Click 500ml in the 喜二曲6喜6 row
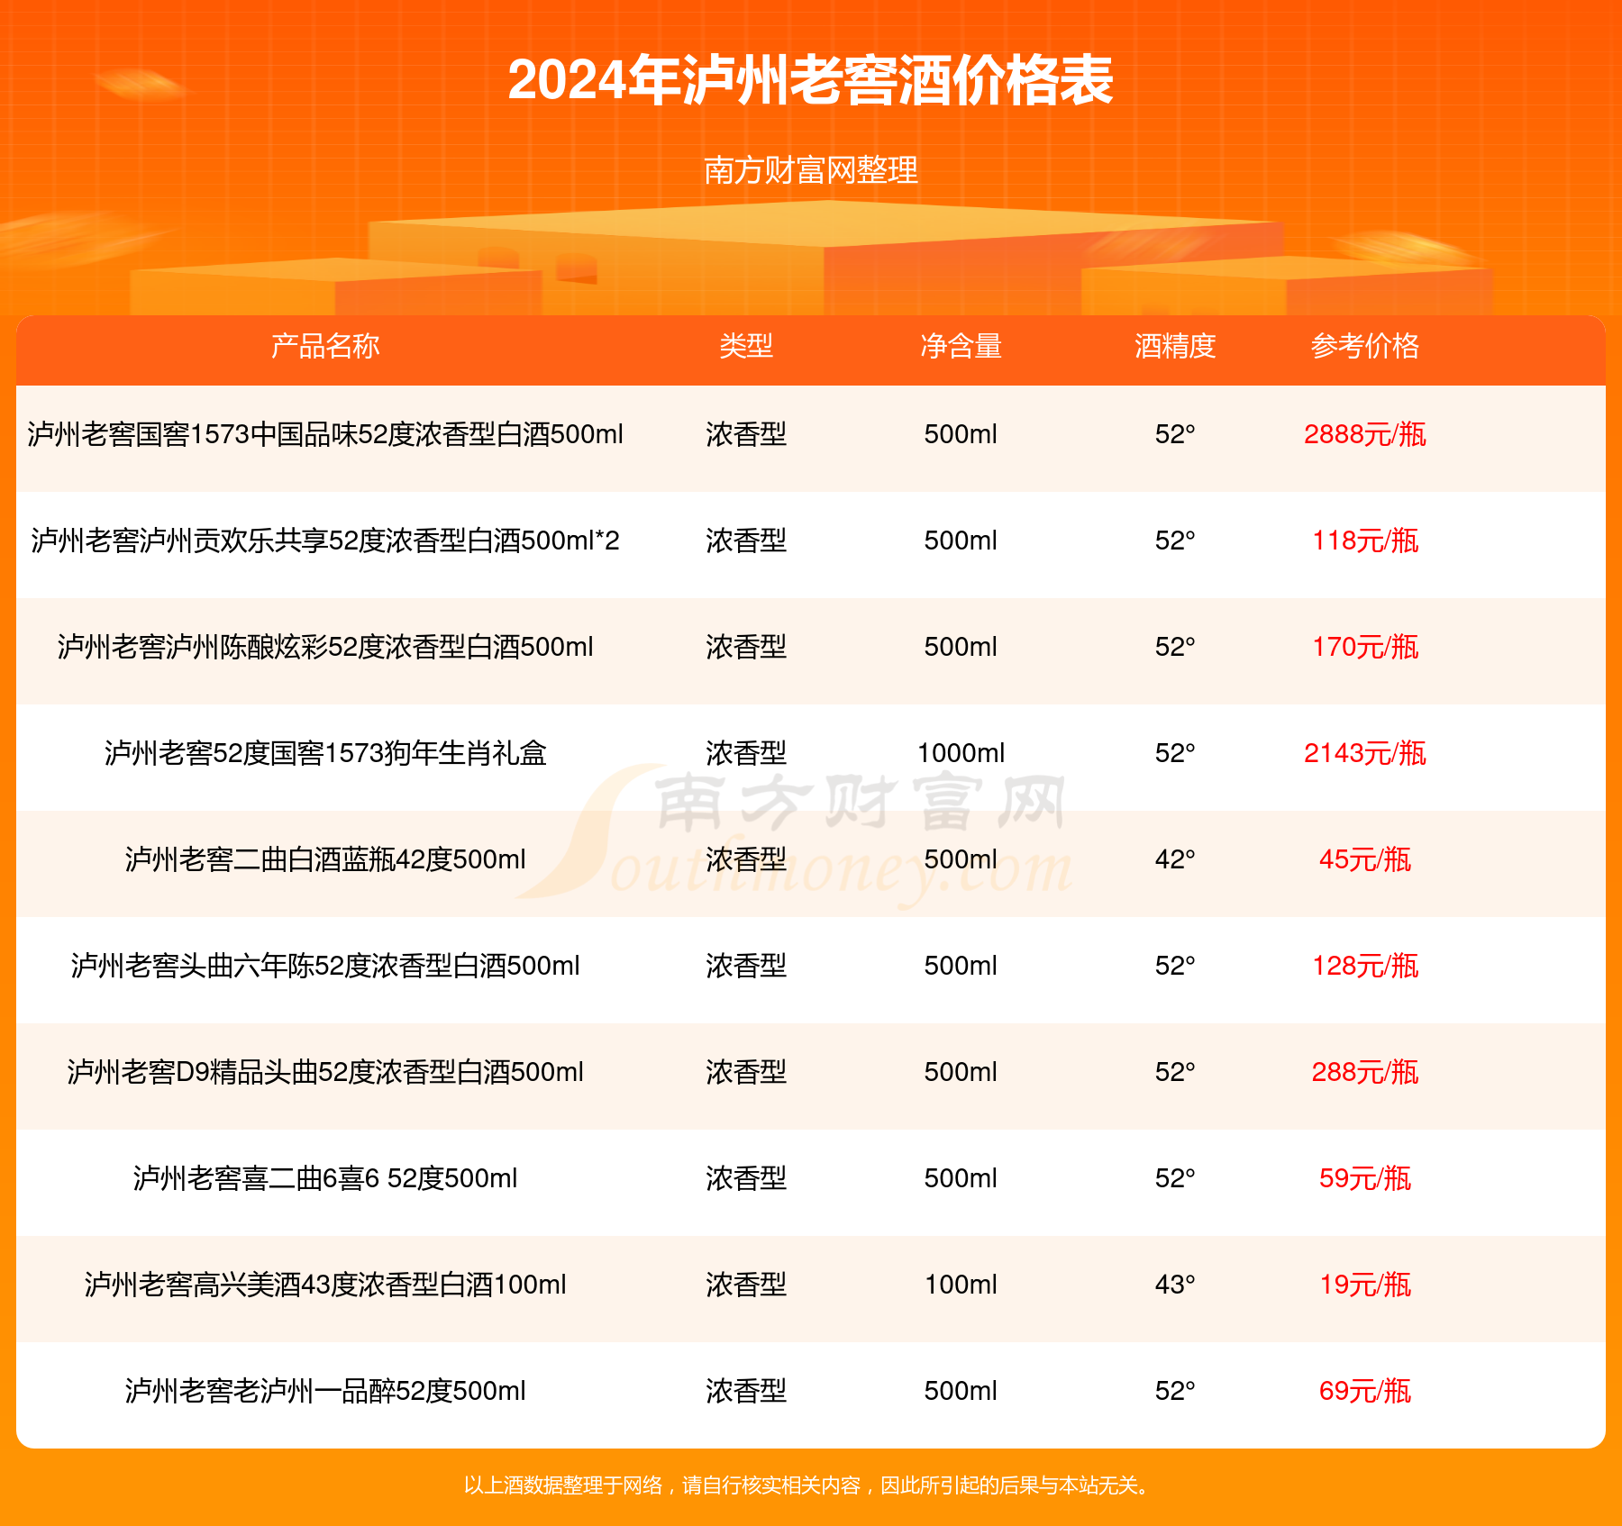1622x1526 pixels. (x=961, y=1178)
